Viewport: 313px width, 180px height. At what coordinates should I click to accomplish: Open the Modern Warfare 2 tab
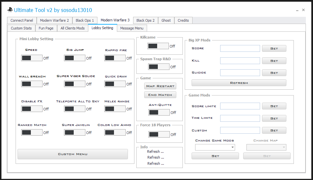(x=54, y=20)
